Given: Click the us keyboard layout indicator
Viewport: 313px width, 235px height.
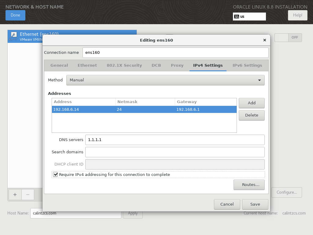Looking at the screenshot, I should (249, 17).
